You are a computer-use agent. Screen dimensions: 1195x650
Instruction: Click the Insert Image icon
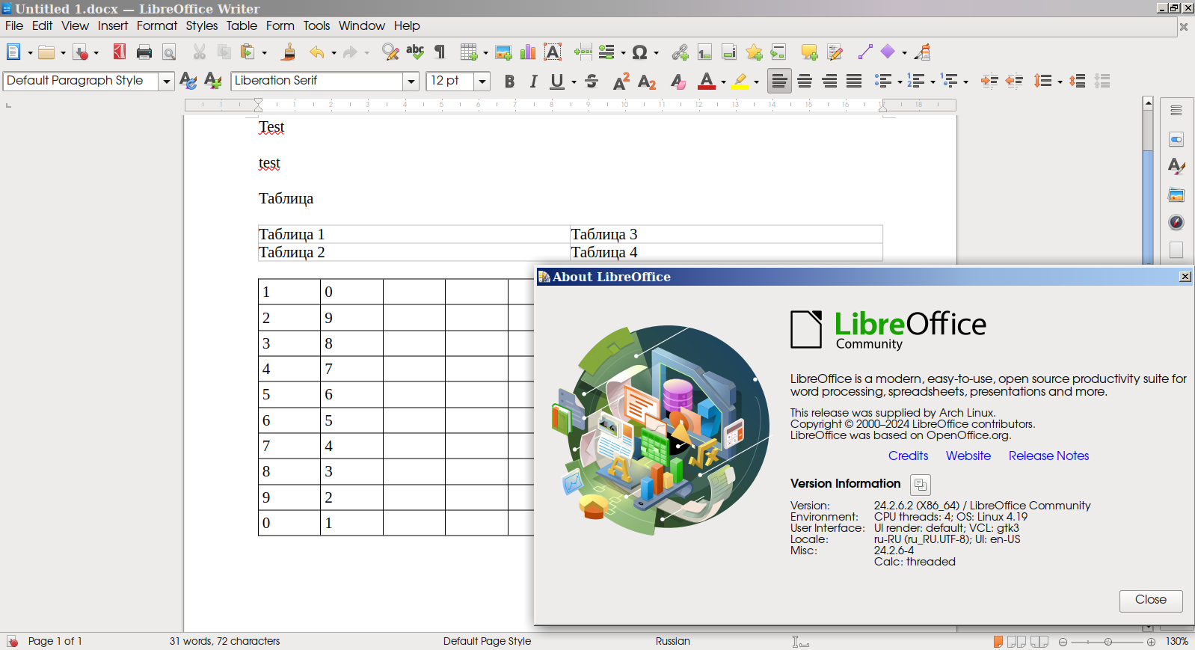pyautogui.click(x=503, y=52)
